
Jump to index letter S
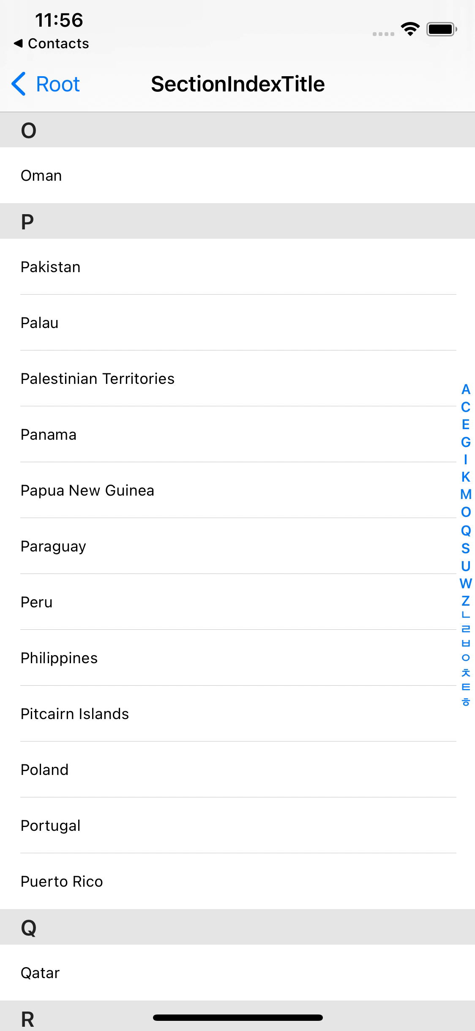(466, 548)
